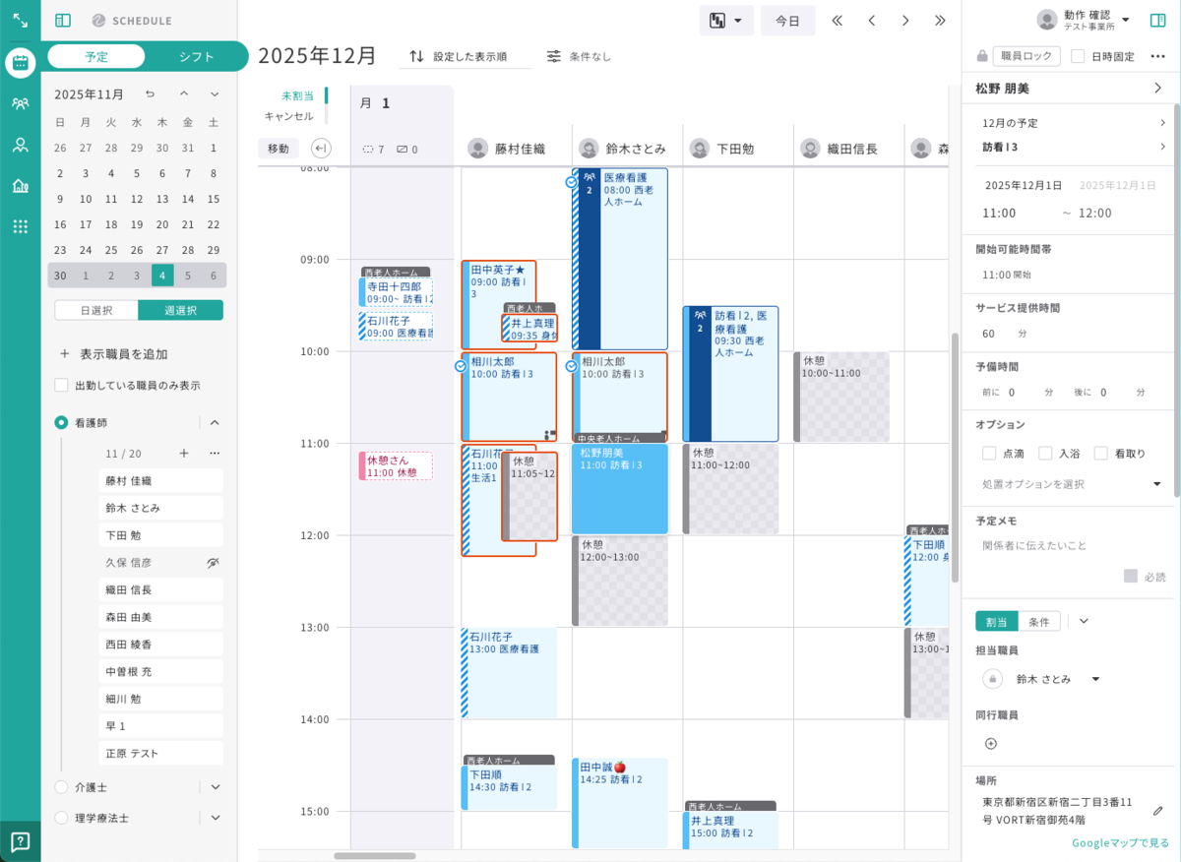Viewport: 1181px width, 862px height.
Task: Add an accompanying staff with plus icon
Action: coord(991,744)
